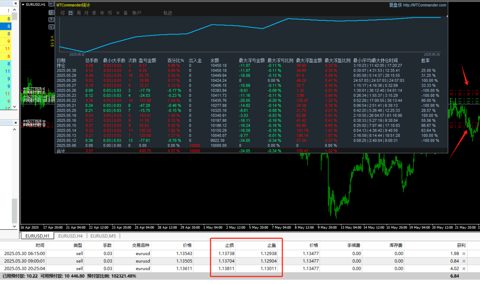Select the blue highlighted row with value 8

pyautogui.click(x=6, y=26)
